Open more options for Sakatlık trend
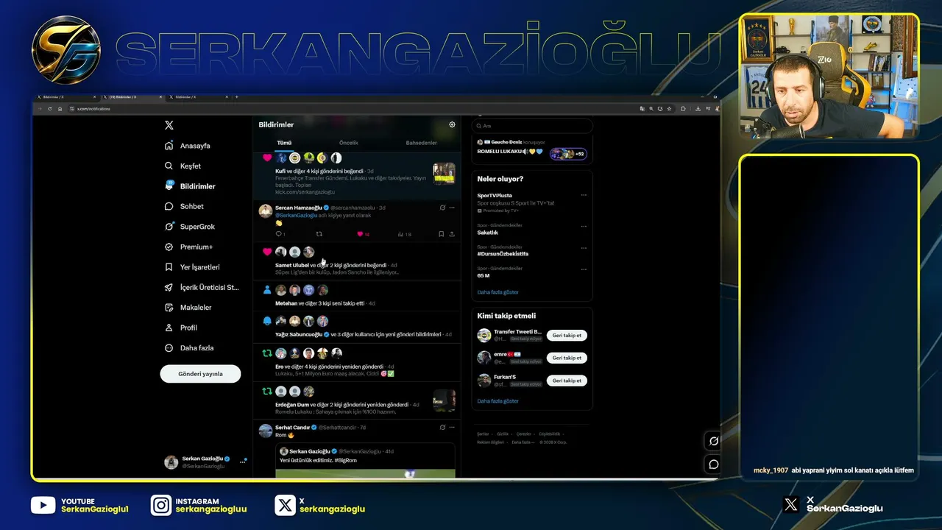 [584, 226]
